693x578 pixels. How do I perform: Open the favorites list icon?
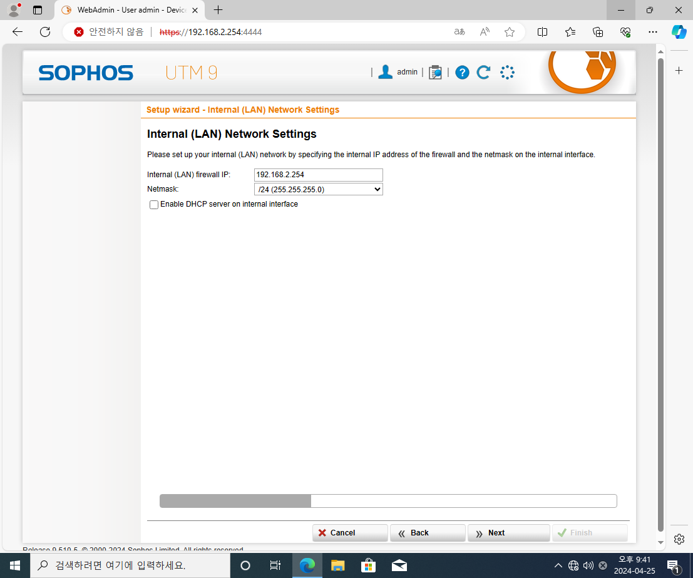pyautogui.click(x=570, y=32)
